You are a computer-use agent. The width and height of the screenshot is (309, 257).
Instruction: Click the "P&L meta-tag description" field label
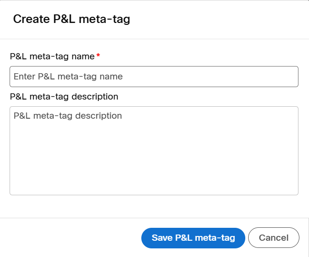[64, 97]
